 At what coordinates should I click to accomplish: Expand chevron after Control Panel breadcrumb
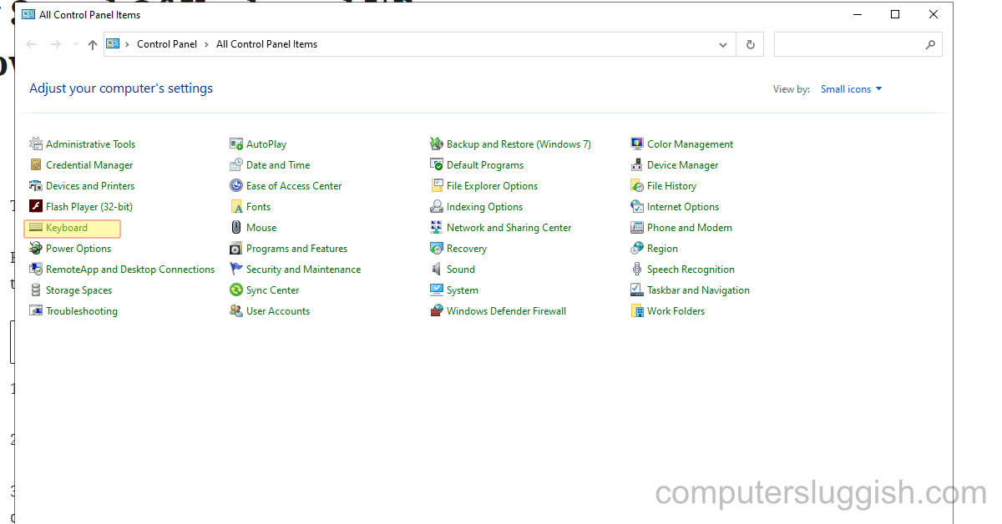tap(206, 45)
